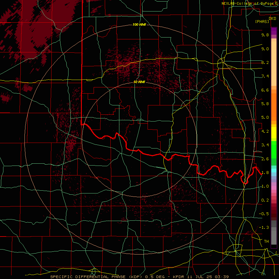Click the 1.0 value on the color scale
Viewport: 279px width, 279px height.
(265, 186)
